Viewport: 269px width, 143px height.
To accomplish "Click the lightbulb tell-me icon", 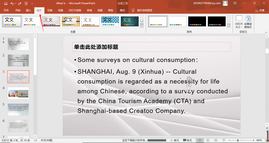I will (133, 10).
